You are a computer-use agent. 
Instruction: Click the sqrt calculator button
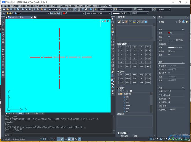135,47
